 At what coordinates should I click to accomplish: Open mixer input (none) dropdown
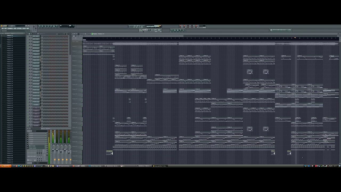pyautogui.click(x=40, y=131)
